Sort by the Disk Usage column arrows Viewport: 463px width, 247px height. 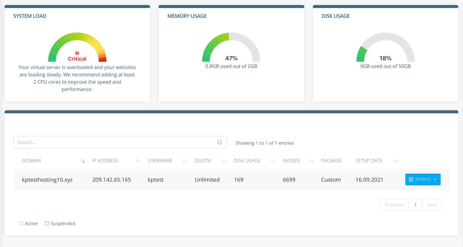(273, 161)
